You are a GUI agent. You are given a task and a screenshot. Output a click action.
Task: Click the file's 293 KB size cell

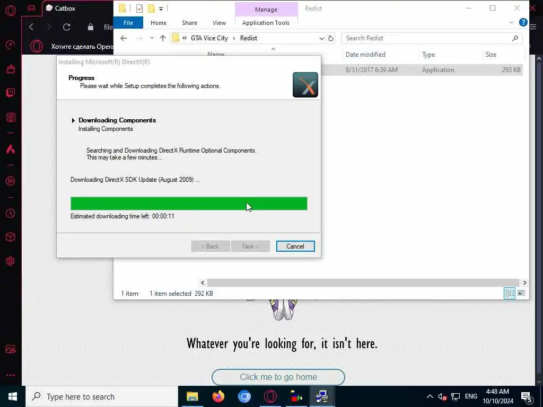coord(511,69)
